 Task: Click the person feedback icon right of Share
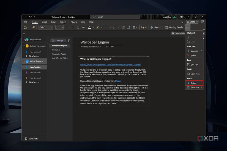click(x=202, y=22)
